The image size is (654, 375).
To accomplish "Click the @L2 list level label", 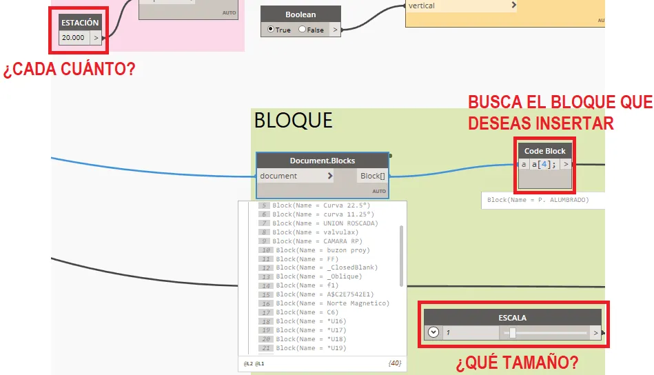I will (x=248, y=364).
